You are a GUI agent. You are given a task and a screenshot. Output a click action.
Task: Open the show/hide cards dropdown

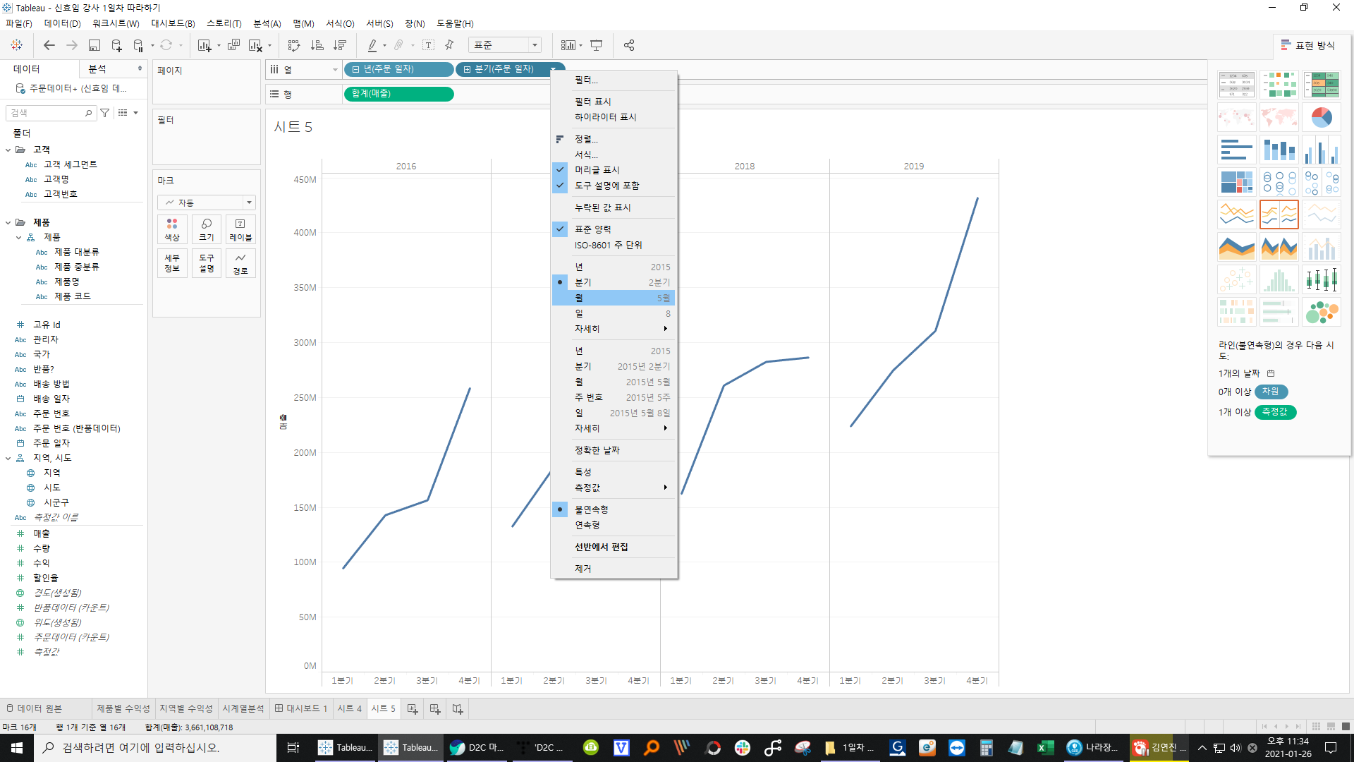[580, 45]
